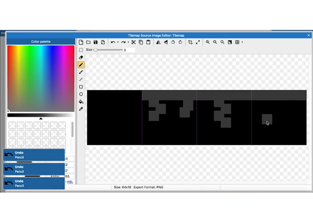
Task: Toggle the background brightness icon
Action: 230,42
